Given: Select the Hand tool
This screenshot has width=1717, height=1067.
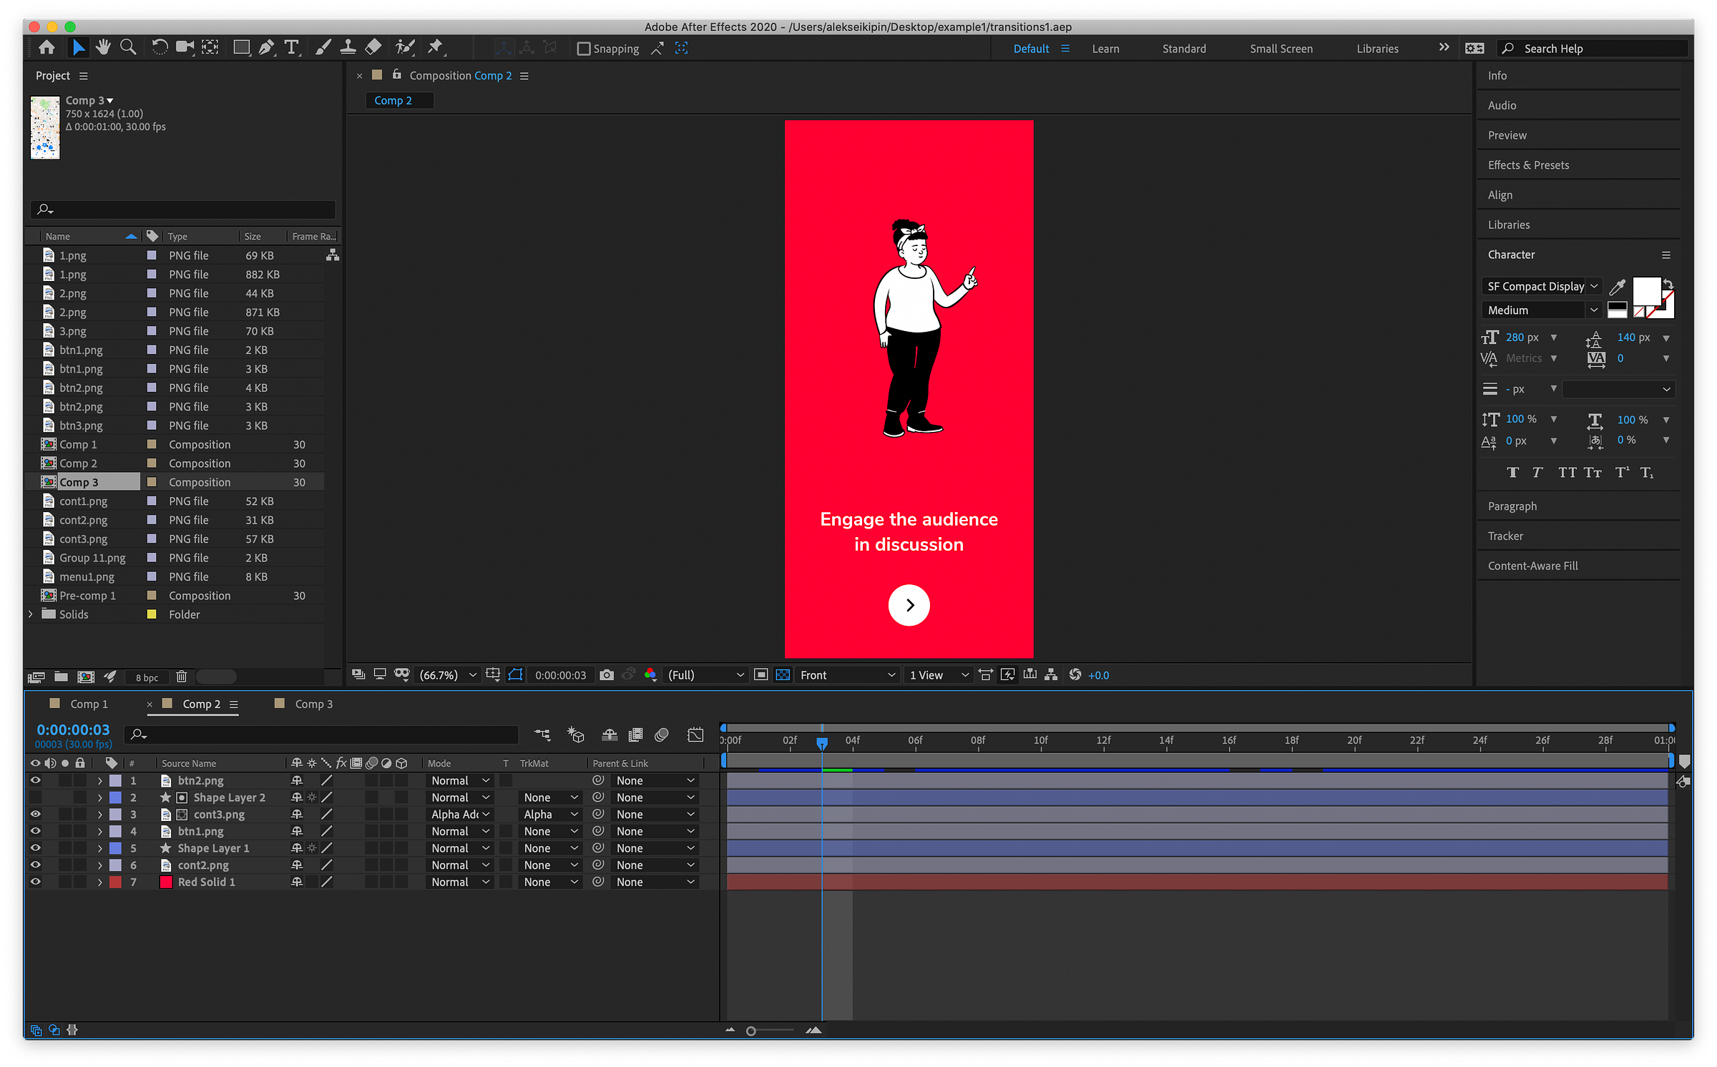Looking at the screenshot, I should coord(103,48).
